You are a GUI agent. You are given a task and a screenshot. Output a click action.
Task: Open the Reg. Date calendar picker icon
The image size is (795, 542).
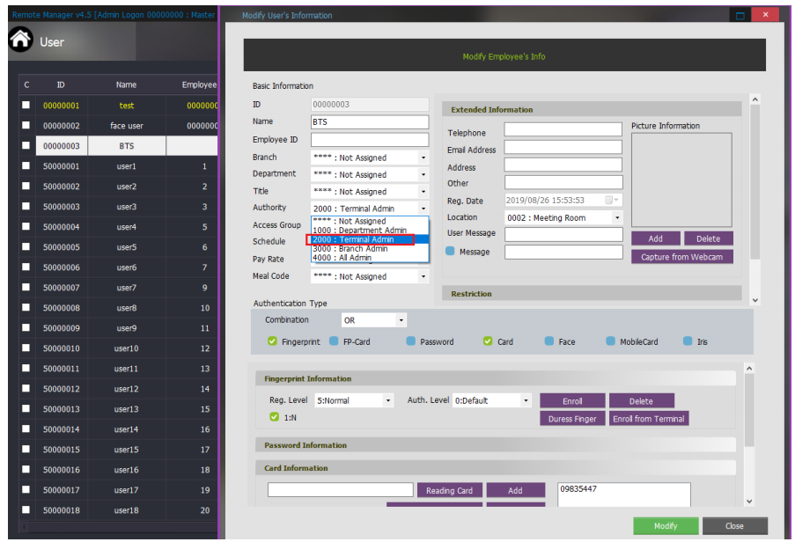click(x=609, y=201)
